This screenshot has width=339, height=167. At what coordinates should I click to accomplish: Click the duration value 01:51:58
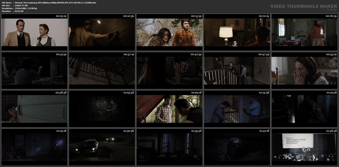[x=19, y=11]
